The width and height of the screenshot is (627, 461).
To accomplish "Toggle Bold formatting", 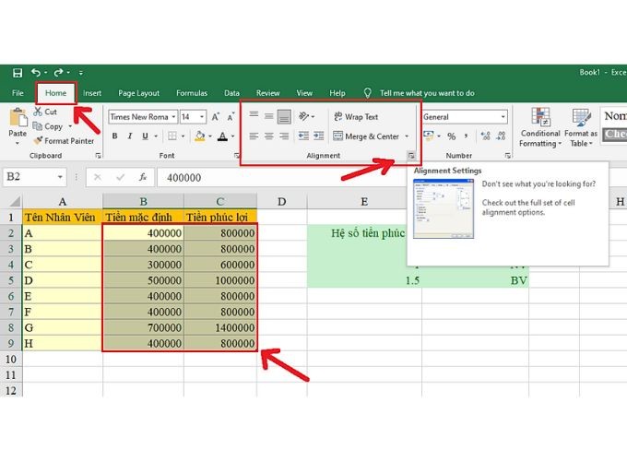I will [114, 136].
